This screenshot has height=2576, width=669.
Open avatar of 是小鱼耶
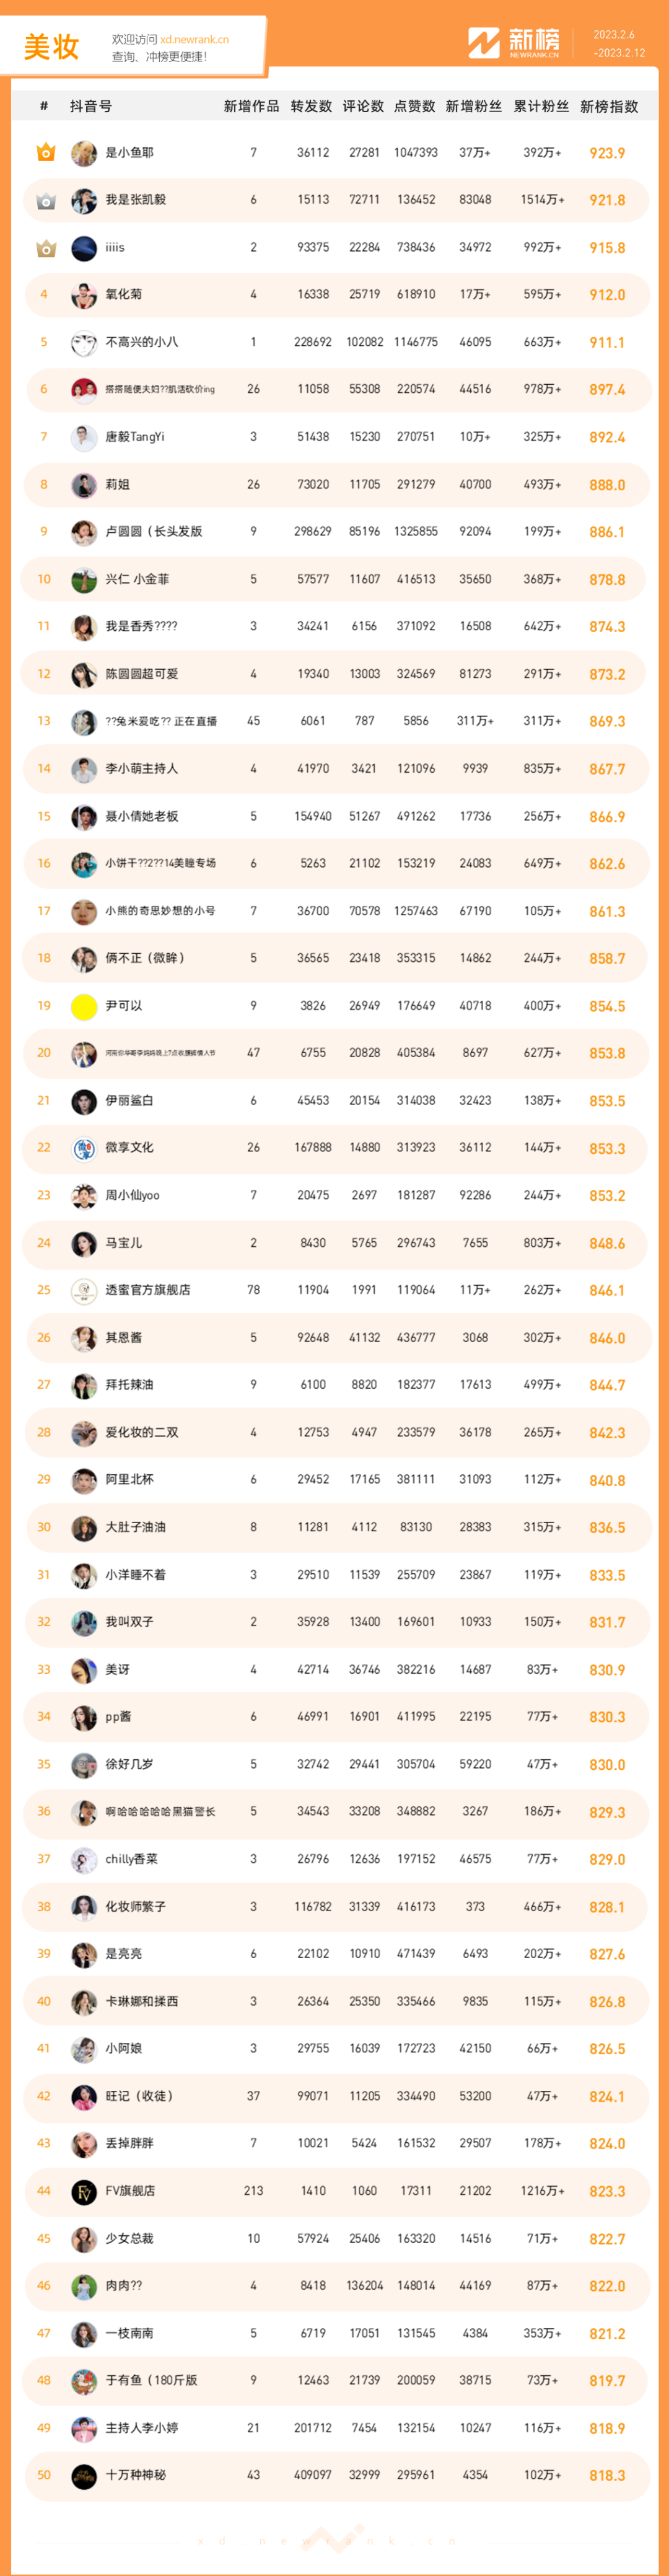(x=84, y=153)
